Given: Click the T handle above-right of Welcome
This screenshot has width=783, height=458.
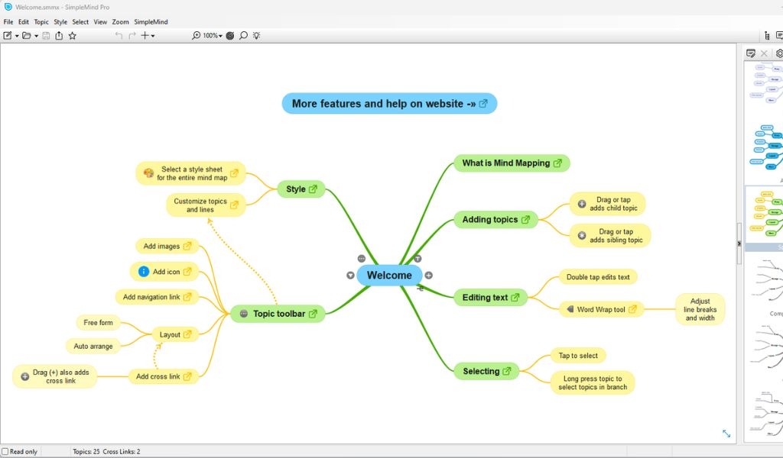Looking at the screenshot, I should (x=417, y=258).
